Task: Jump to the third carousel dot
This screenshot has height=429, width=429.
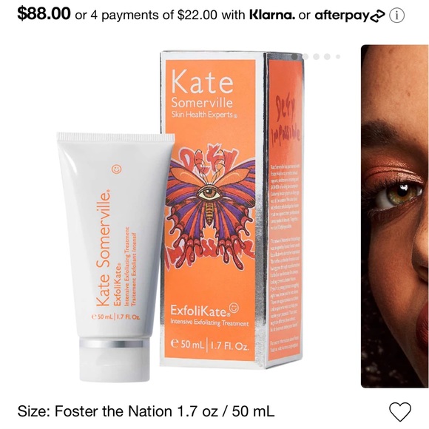Action: [x=317, y=57]
